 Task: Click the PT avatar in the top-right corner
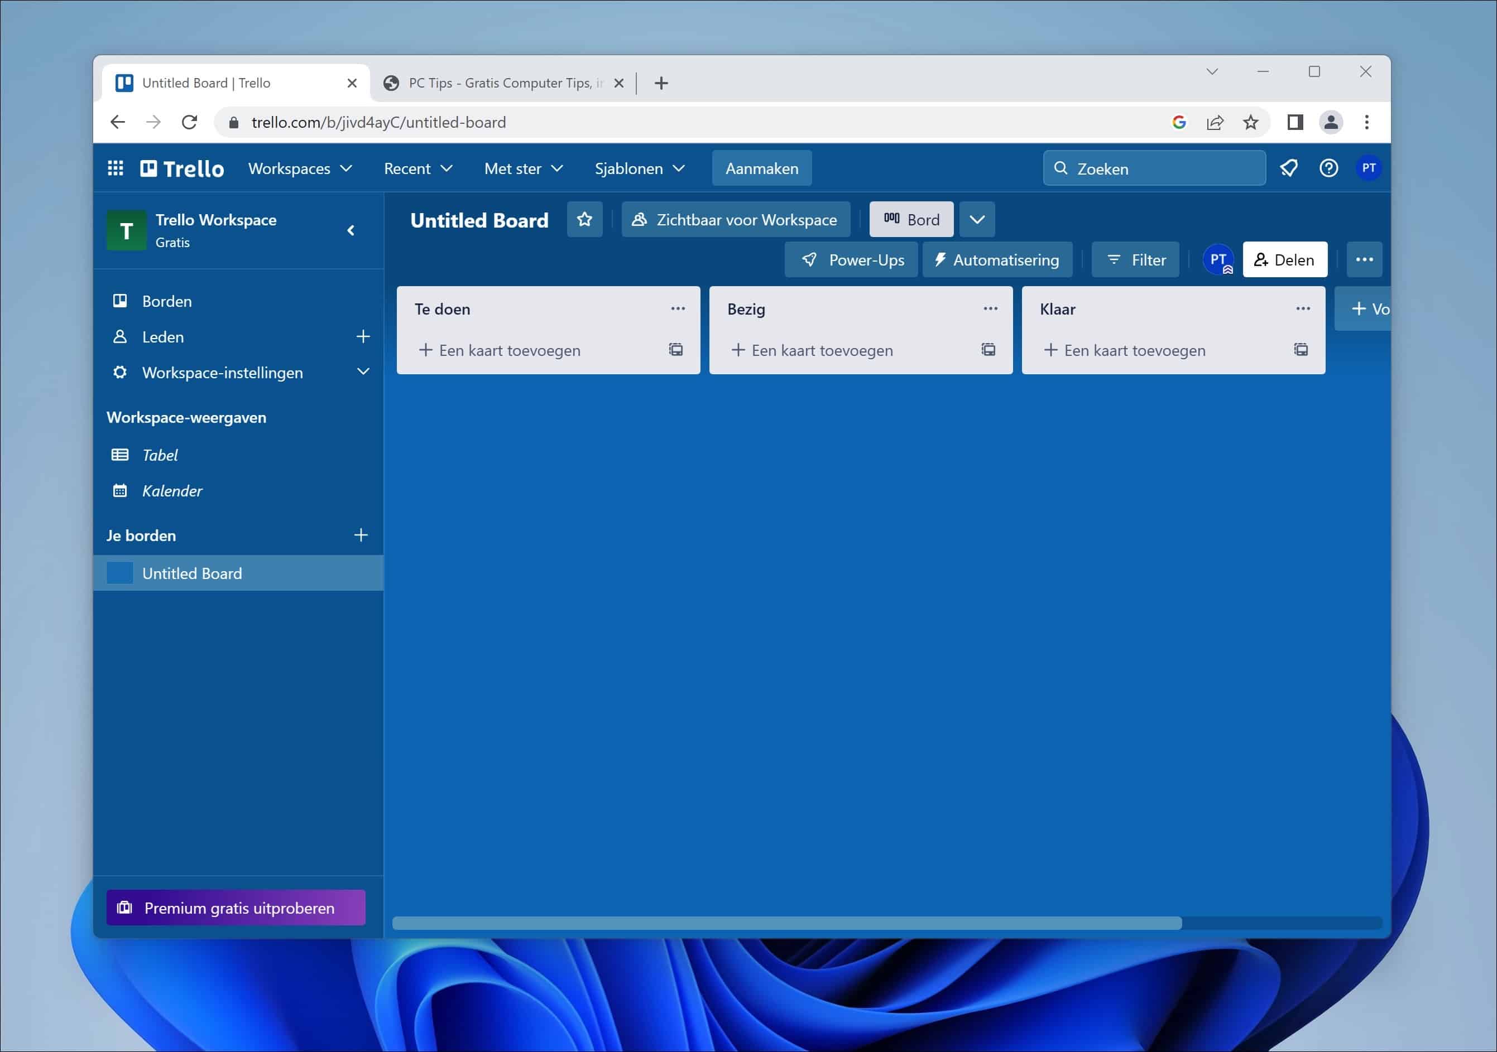(x=1369, y=168)
